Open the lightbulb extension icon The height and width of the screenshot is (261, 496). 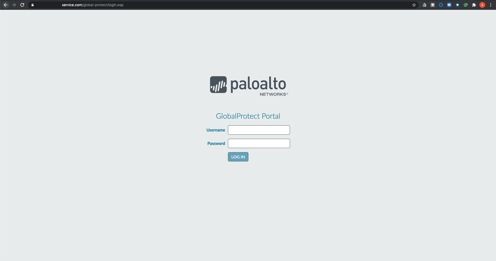433,5
